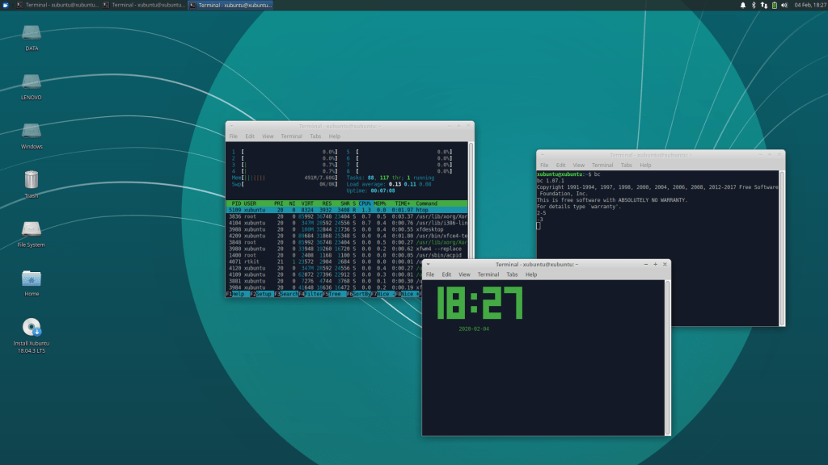Open the View menu in the clock terminal

click(464, 274)
